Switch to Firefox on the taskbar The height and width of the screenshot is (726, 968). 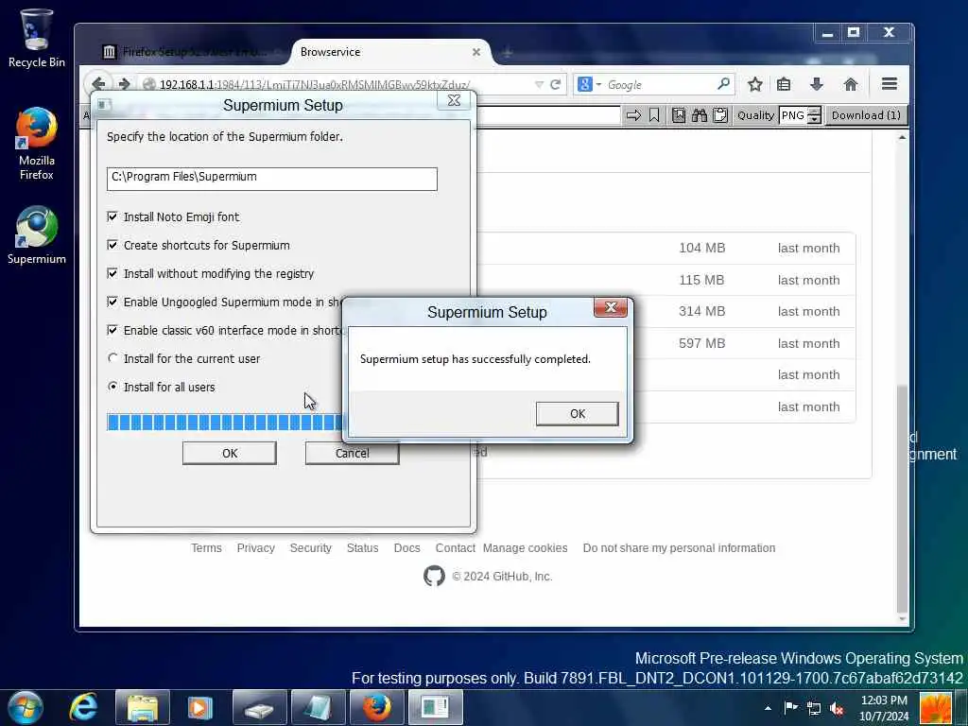point(376,708)
